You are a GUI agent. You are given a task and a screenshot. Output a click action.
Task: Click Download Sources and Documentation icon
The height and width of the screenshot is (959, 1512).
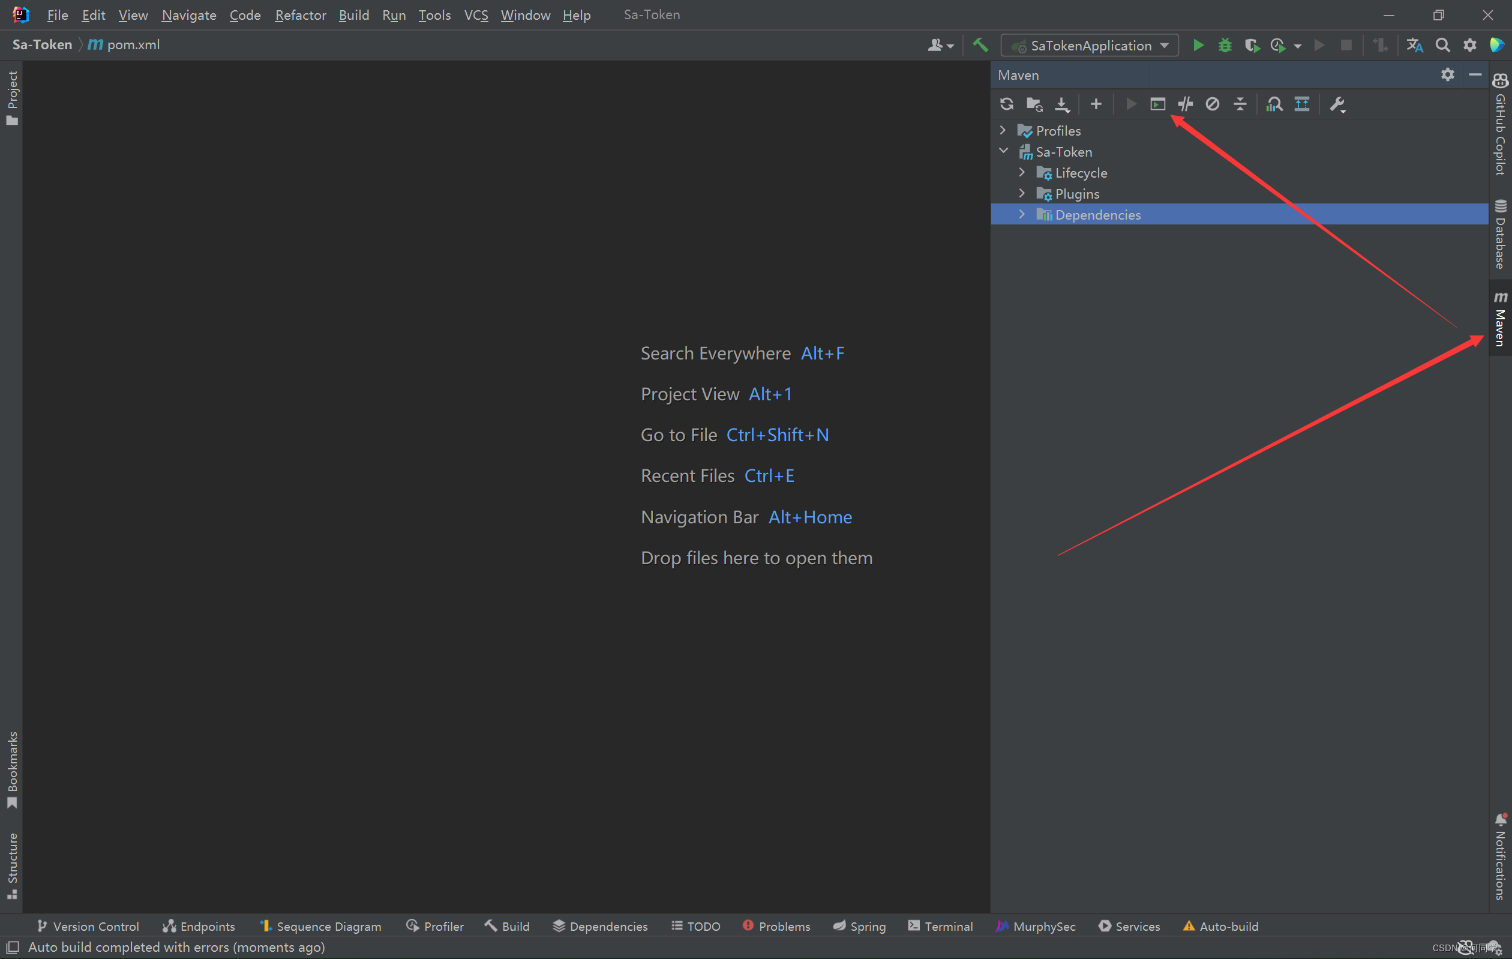point(1062,104)
